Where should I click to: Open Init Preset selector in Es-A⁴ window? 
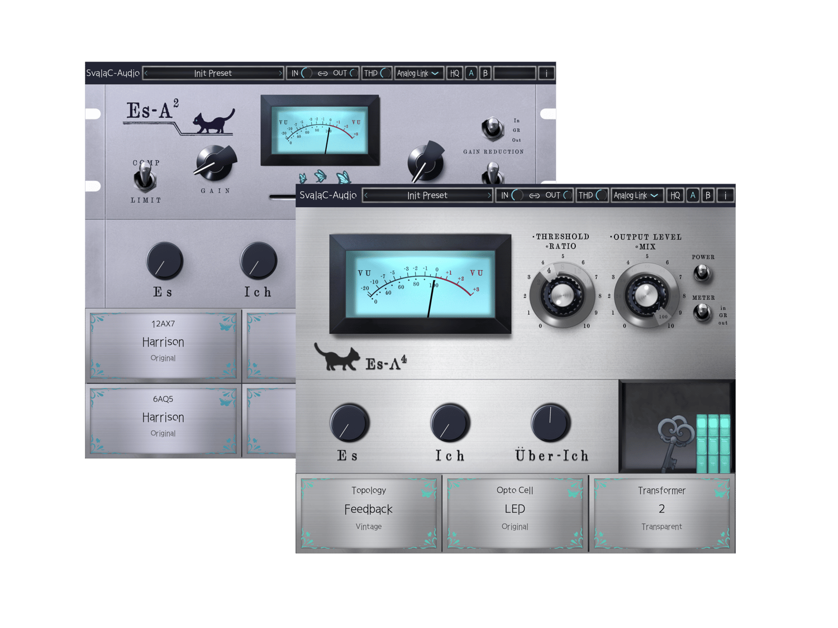(x=427, y=195)
